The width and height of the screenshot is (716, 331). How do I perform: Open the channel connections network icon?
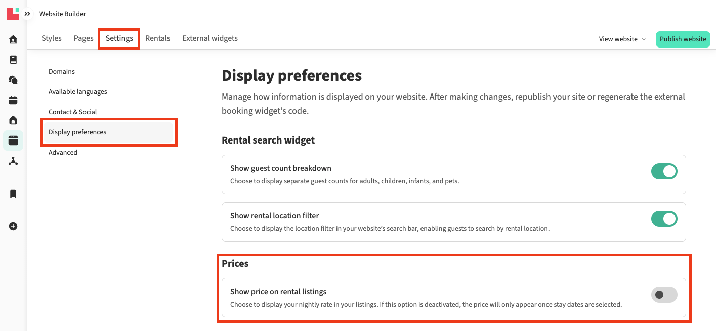pos(13,161)
